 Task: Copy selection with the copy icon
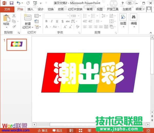tap(14, 21)
